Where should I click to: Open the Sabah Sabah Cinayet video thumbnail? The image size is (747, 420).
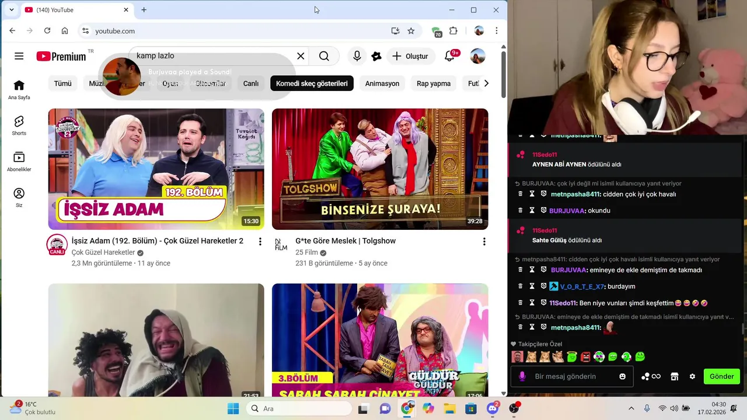click(x=380, y=340)
